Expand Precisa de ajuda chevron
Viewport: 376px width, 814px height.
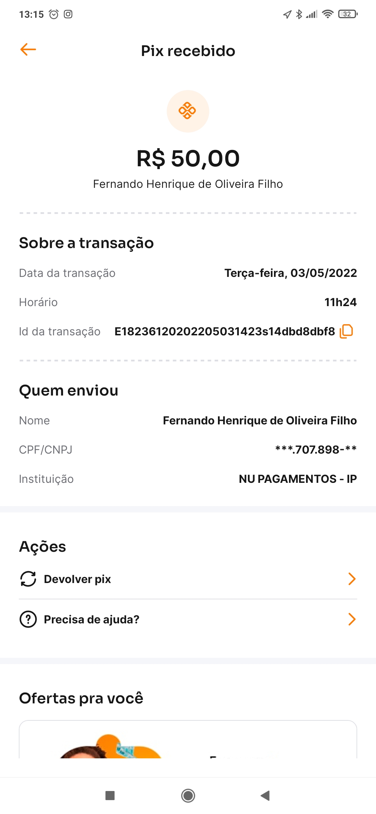(352, 619)
